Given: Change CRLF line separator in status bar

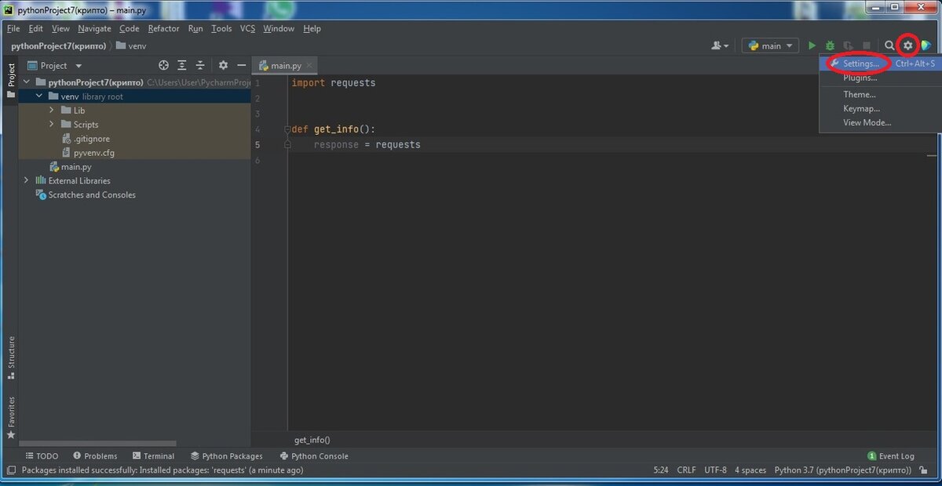Looking at the screenshot, I should [x=686, y=470].
